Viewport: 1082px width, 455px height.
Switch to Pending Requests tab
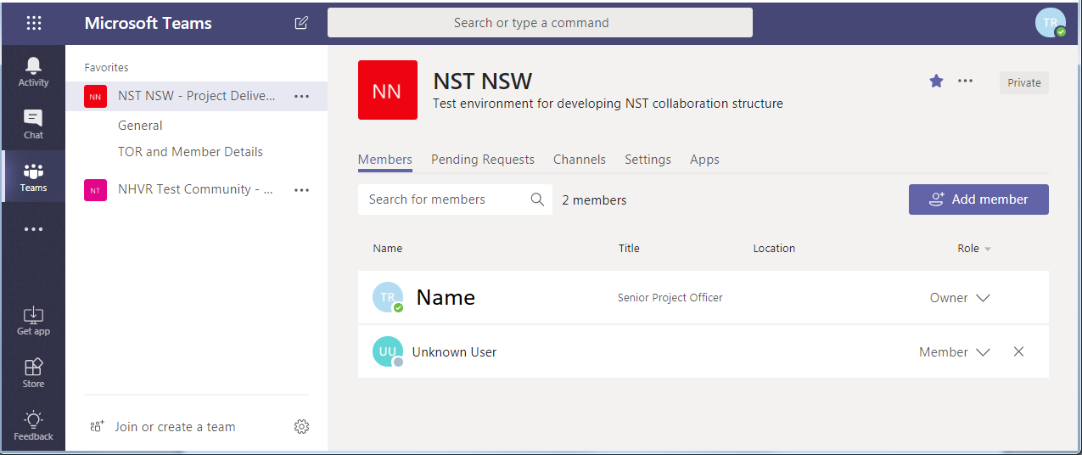pyautogui.click(x=483, y=160)
